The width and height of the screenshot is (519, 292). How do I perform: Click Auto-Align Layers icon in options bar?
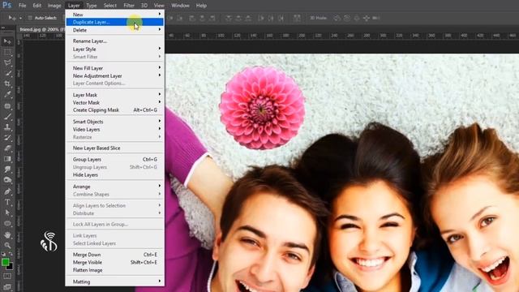(297, 18)
